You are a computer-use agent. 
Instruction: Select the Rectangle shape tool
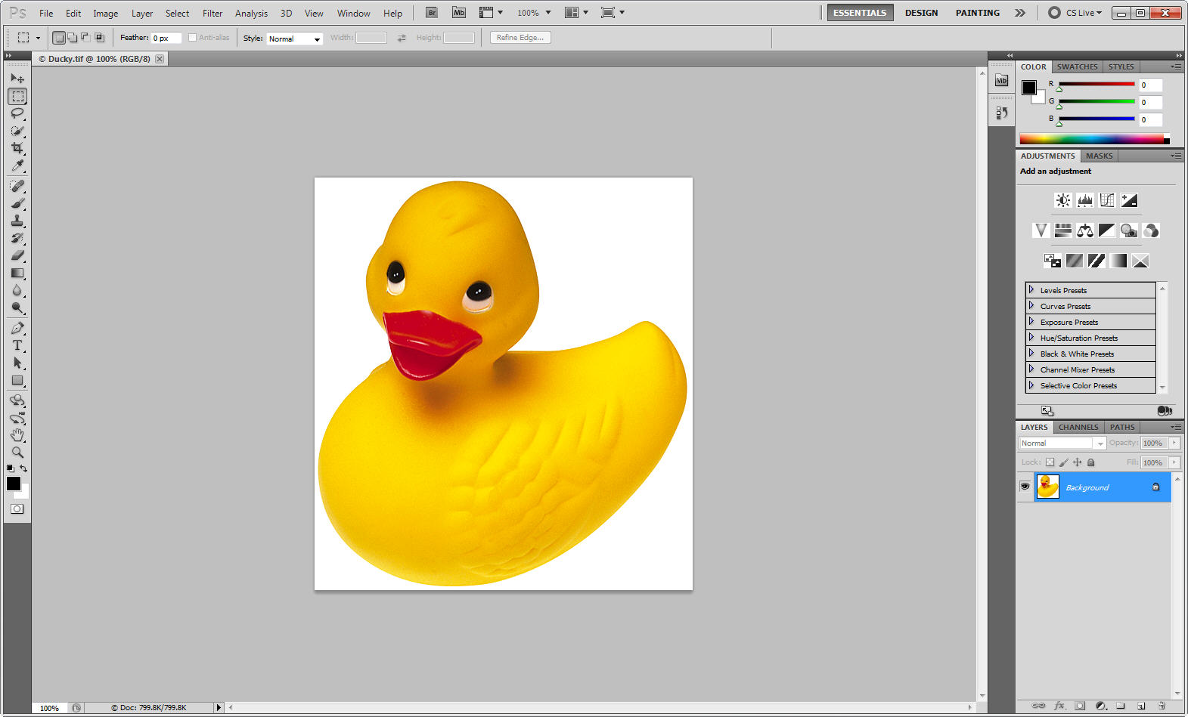tap(17, 380)
